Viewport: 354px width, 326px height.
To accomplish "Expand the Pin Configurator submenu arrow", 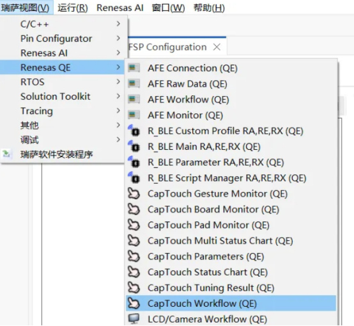I will pyautogui.click(x=118, y=38).
